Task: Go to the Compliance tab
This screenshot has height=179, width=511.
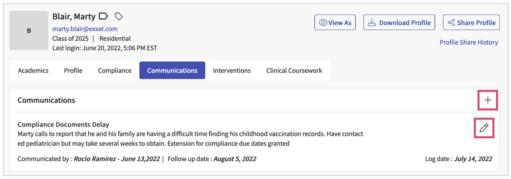Action: tap(114, 71)
